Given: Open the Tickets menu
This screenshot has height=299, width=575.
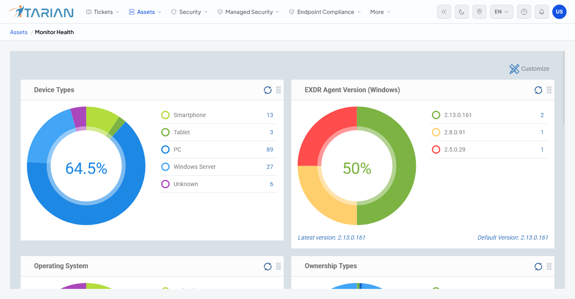Looking at the screenshot, I should (102, 12).
